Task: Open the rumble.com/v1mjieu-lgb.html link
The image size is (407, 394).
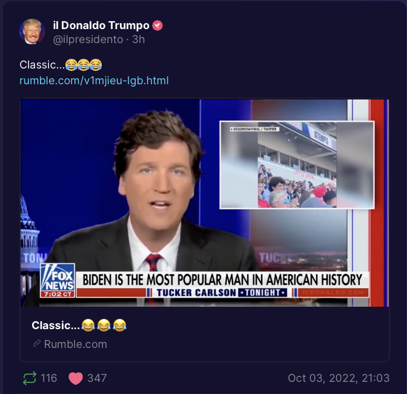Action: coord(94,81)
